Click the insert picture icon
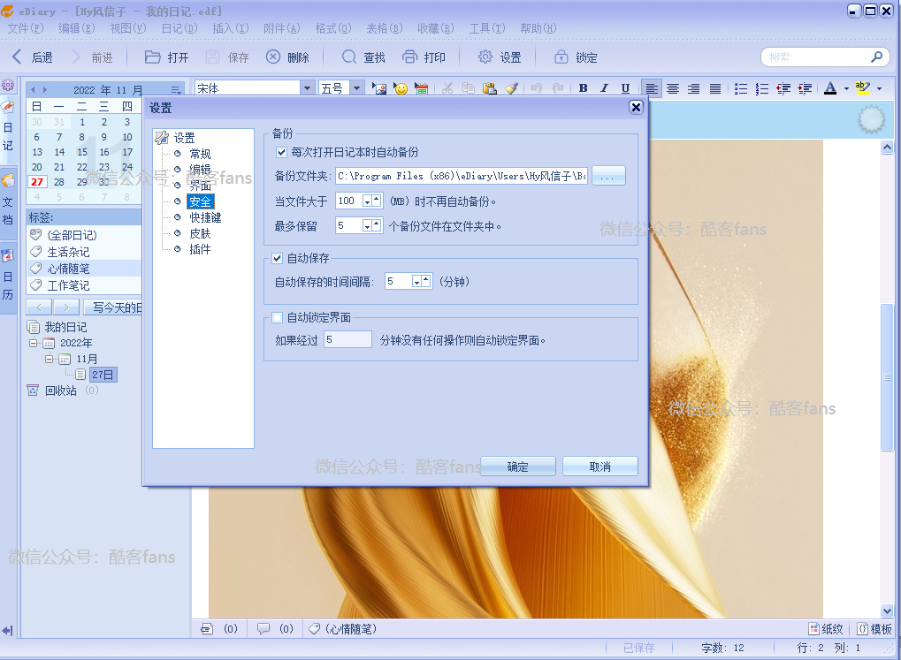Image resolution: width=901 pixels, height=660 pixels. tap(379, 88)
